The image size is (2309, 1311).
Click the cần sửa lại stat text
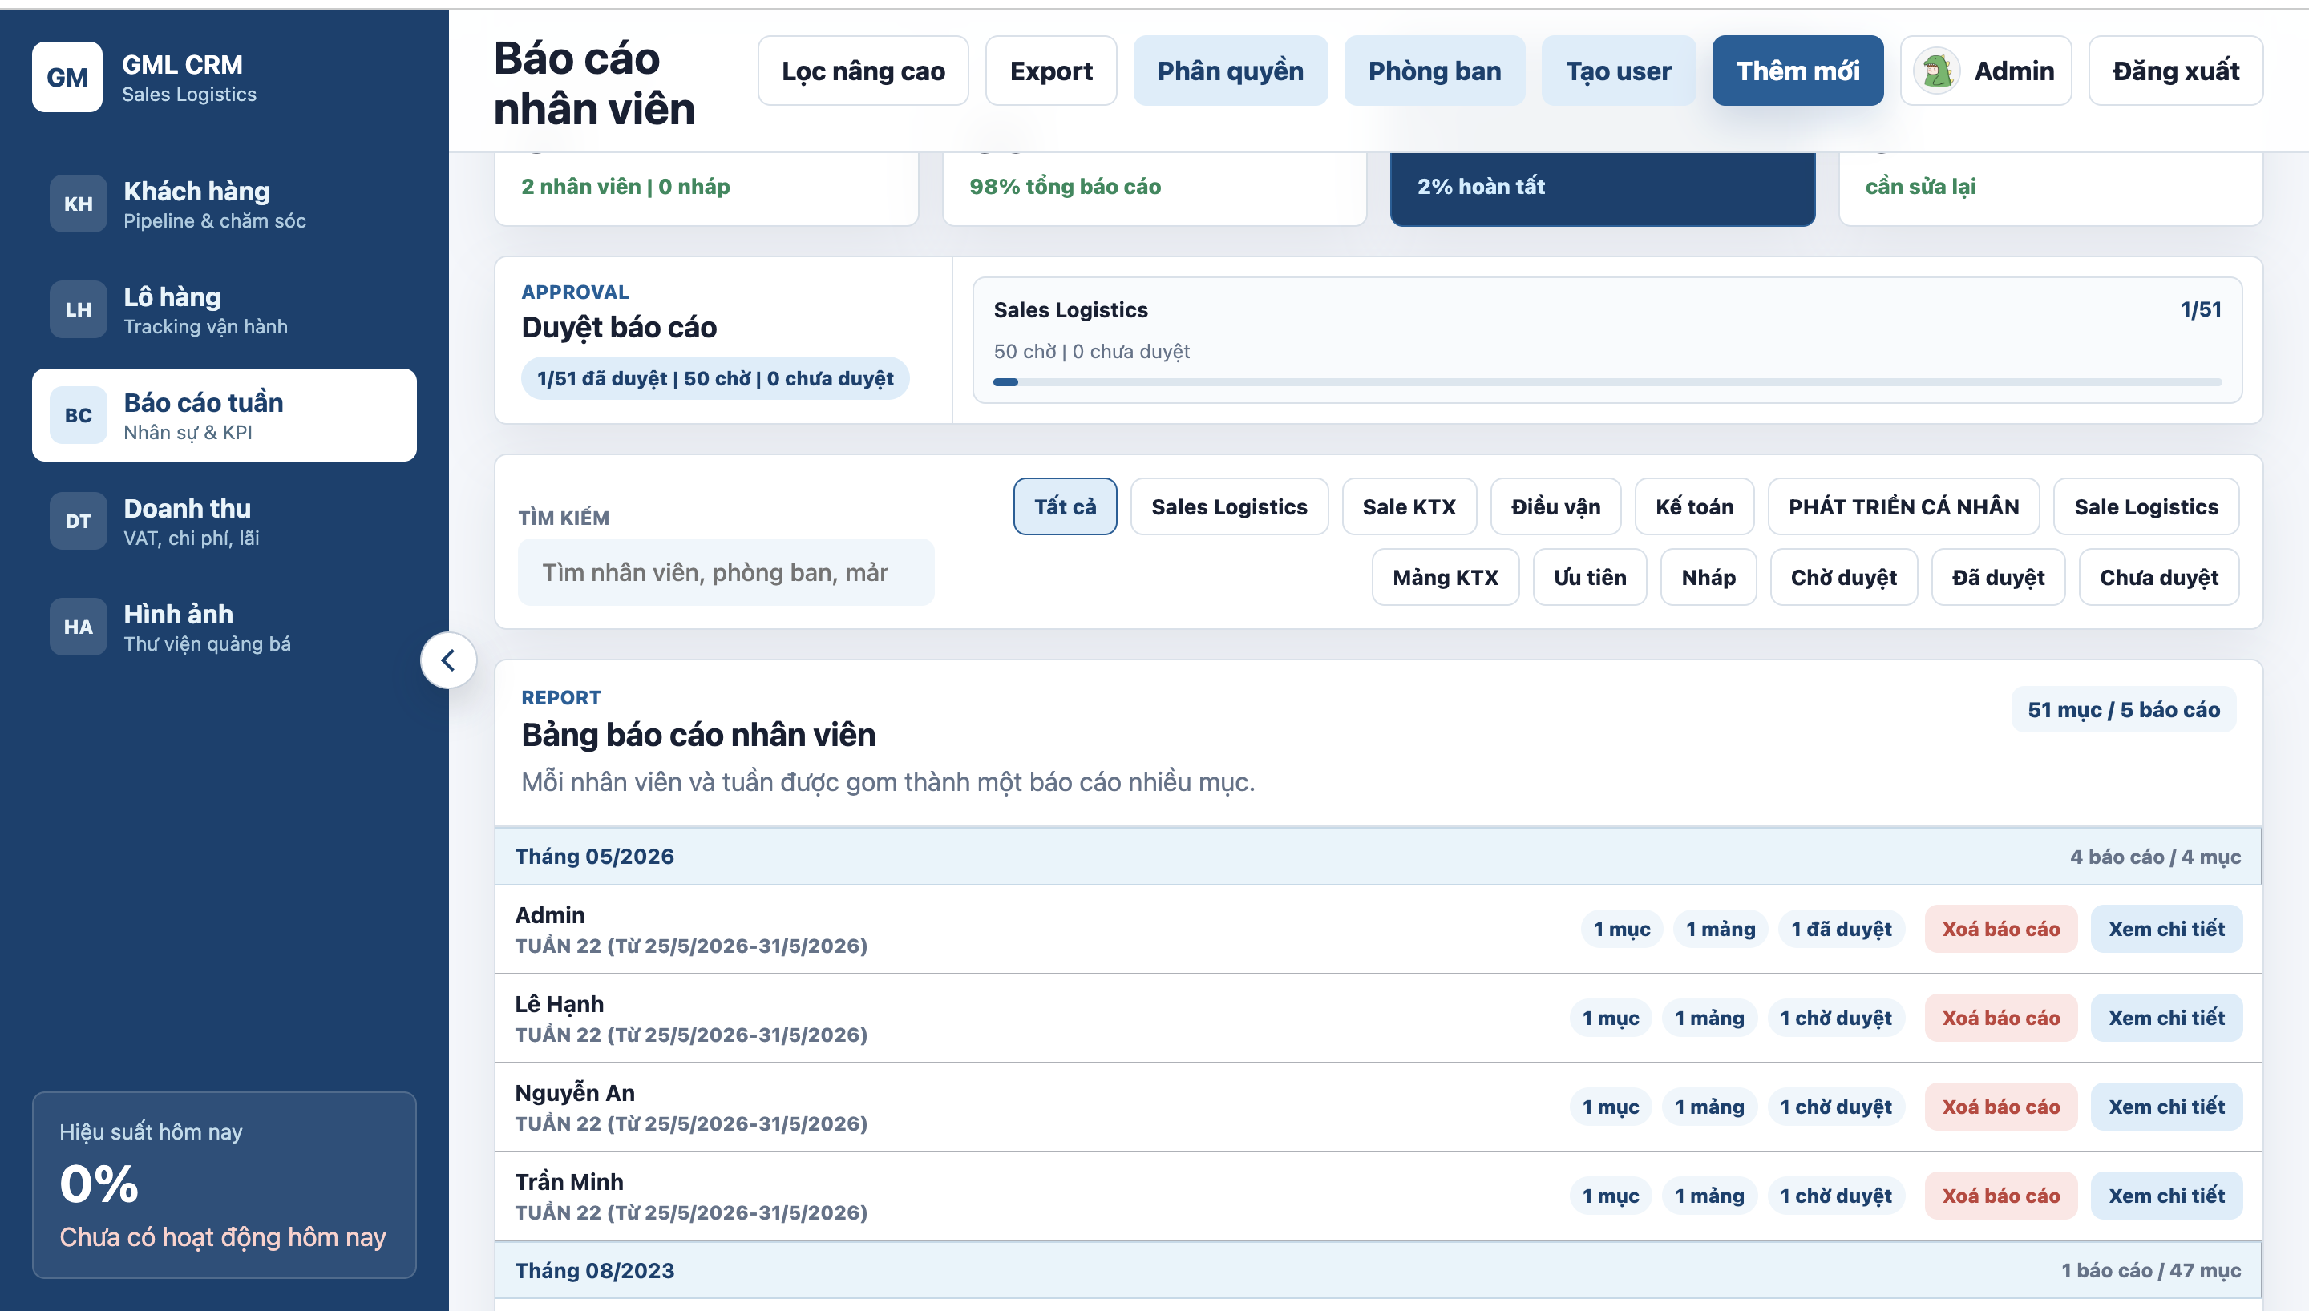(1921, 188)
